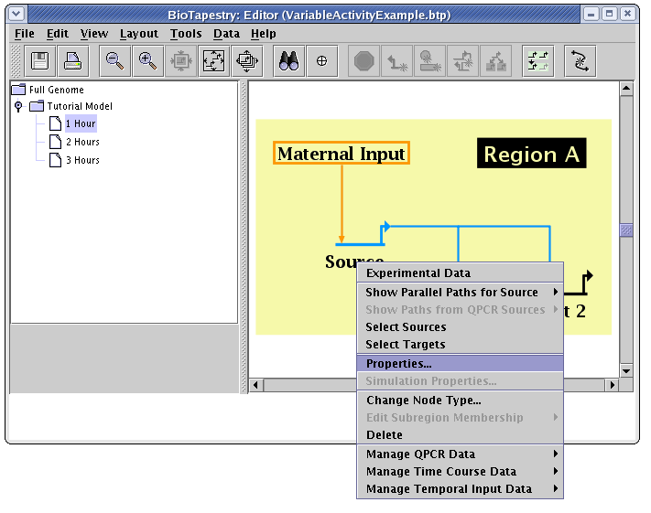This screenshot has height=513, width=651.
Task: Click the crosshair center icon in toolbar
Action: 321,61
